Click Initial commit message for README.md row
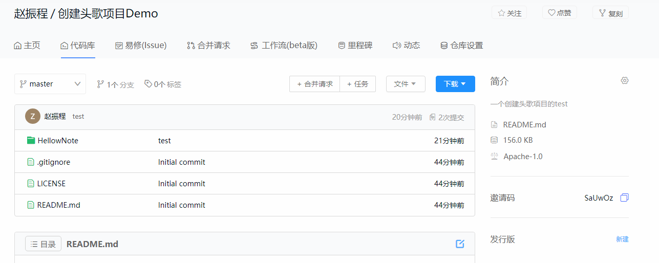659x263 pixels. (x=182, y=205)
